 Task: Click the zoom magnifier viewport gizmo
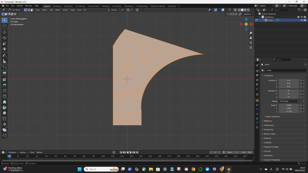251,33
